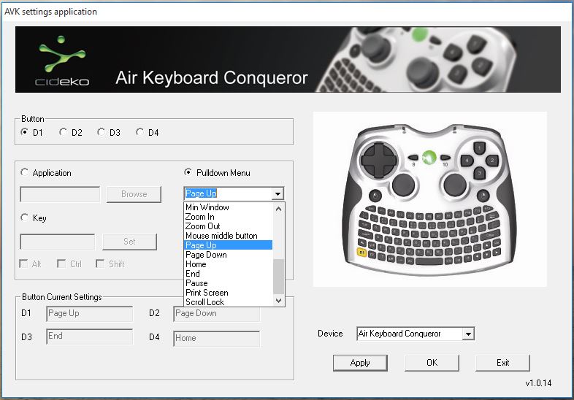Tick the Alt modifier checkbox
Image resolution: width=574 pixels, height=400 pixels.
[23, 264]
